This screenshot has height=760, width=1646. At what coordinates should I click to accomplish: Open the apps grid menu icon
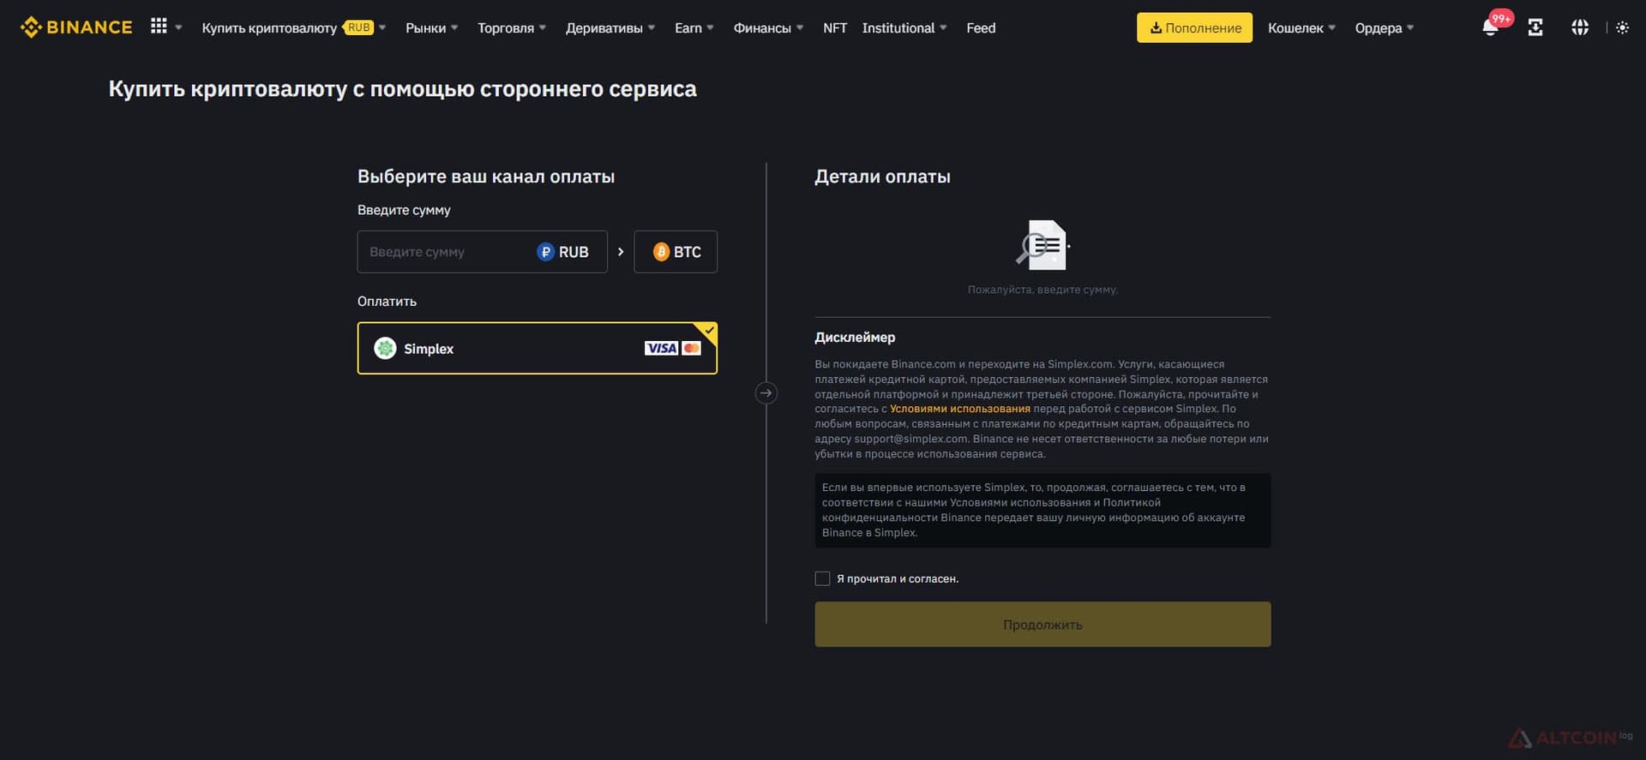click(x=159, y=27)
